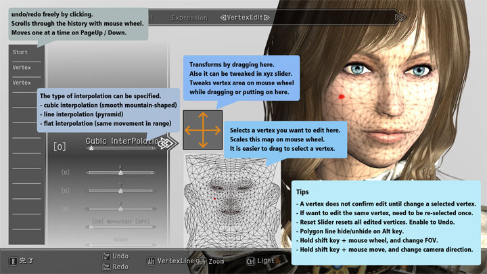Select the VertexEdit tab
Image resolution: width=487 pixels, height=274 pixels.
pyautogui.click(x=245, y=18)
